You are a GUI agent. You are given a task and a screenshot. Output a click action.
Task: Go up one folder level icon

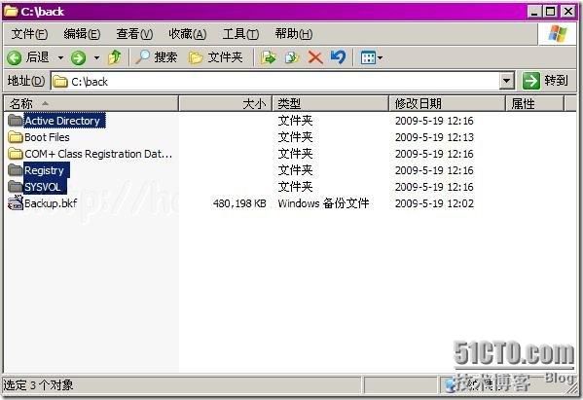click(115, 57)
